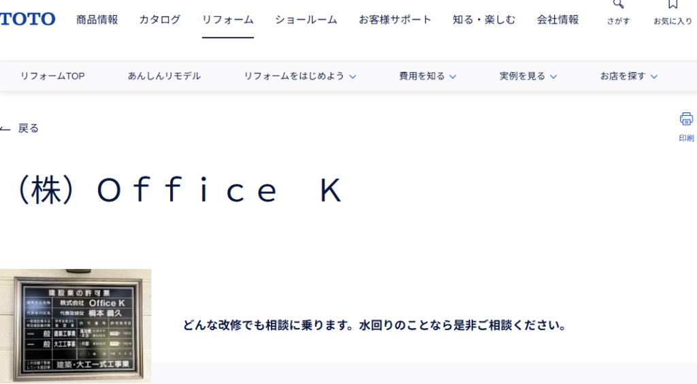Click the construction permit plaque photo
The height and width of the screenshot is (384, 697).
click(76, 325)
